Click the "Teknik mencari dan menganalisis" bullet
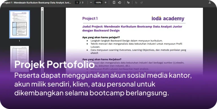Viewport: 217px width, 109px height. click(x=136, y=45)
